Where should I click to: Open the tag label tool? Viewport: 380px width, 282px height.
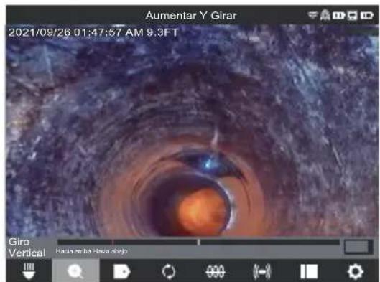122,271
